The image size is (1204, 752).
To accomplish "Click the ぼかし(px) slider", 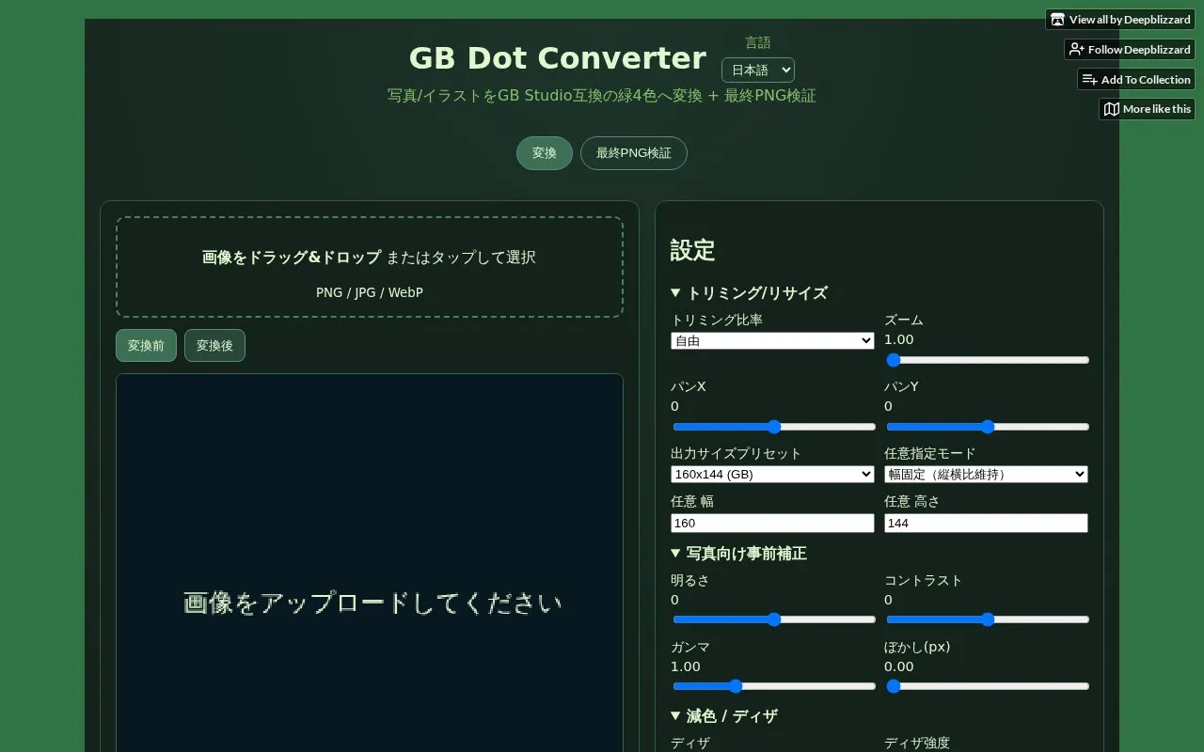I will (x=988, y=686).
